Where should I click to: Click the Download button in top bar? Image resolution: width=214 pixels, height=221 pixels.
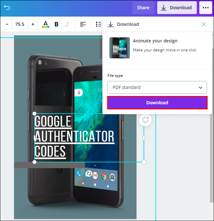177,8
